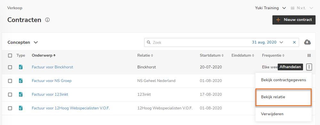Tick the select-all checkbox in table header
The width and height of the screenshot is (320, 125).
[10, 55]
